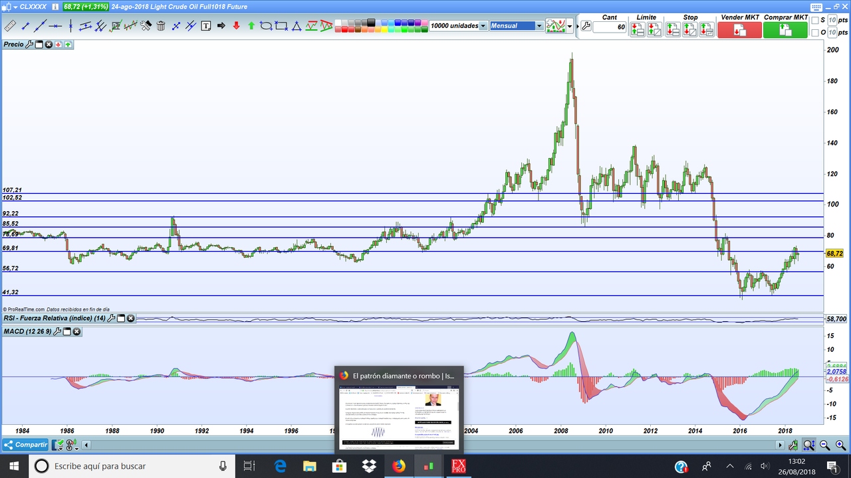This screenshot has height=478, width=851.
Task: Pick the white color swatch
Action: pos(338,23)
